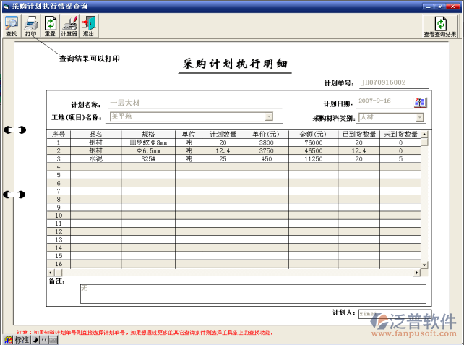Click 查看查询结果 to view query results

(439, 26)
